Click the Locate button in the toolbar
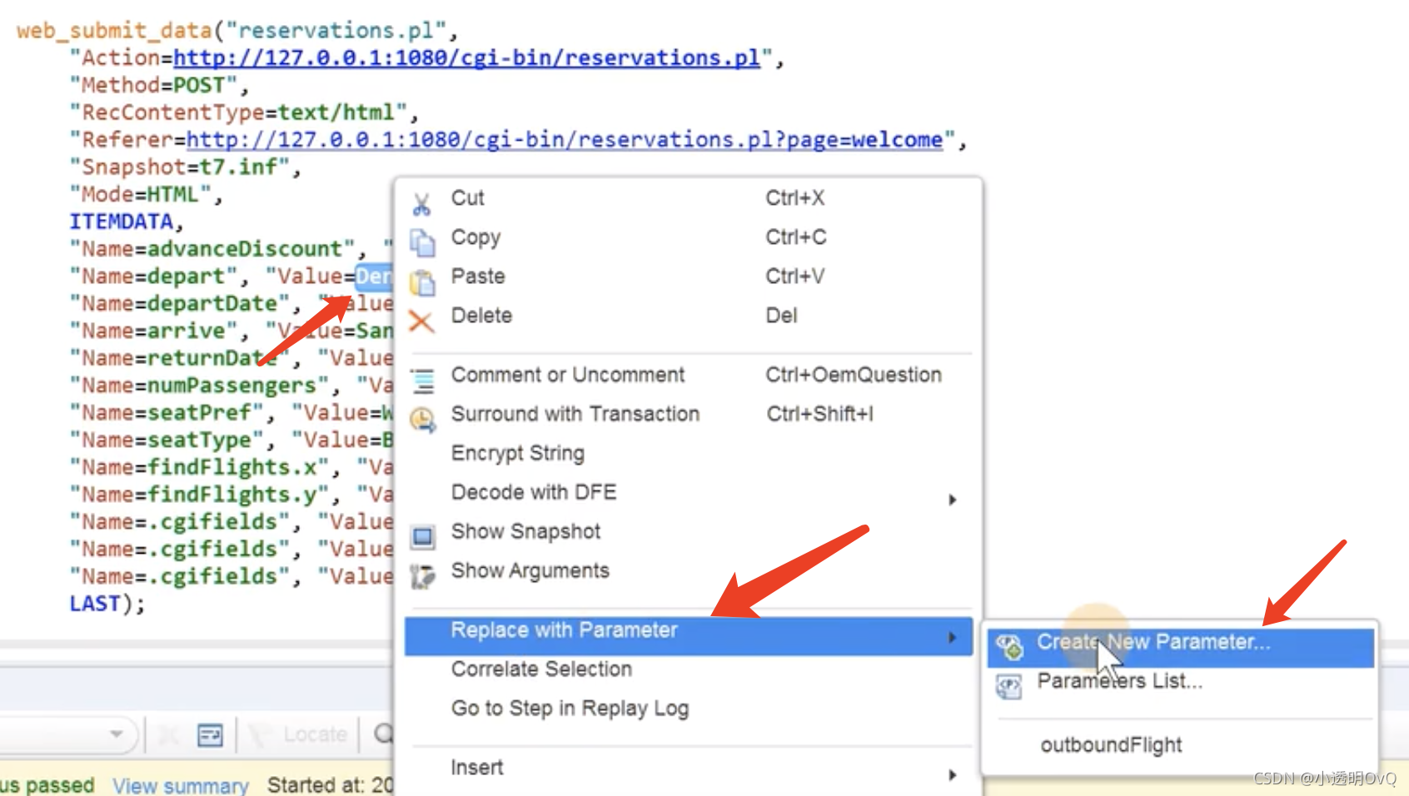The width and height of the screenshot is (1409, 796). 315,734
